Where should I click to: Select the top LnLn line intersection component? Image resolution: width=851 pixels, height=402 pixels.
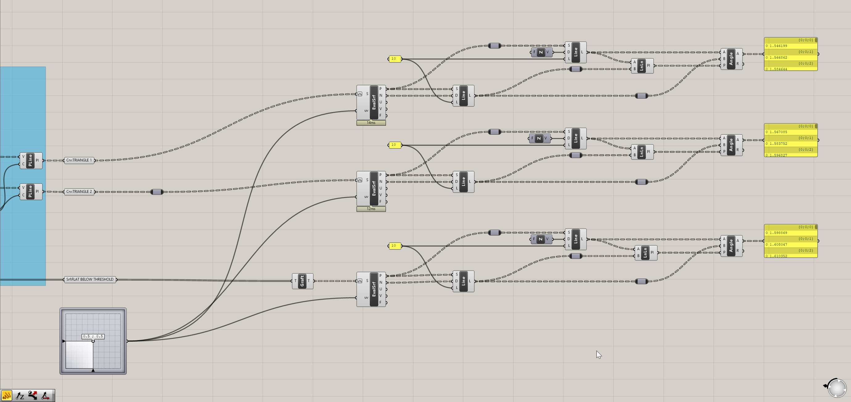coord(641,66)
